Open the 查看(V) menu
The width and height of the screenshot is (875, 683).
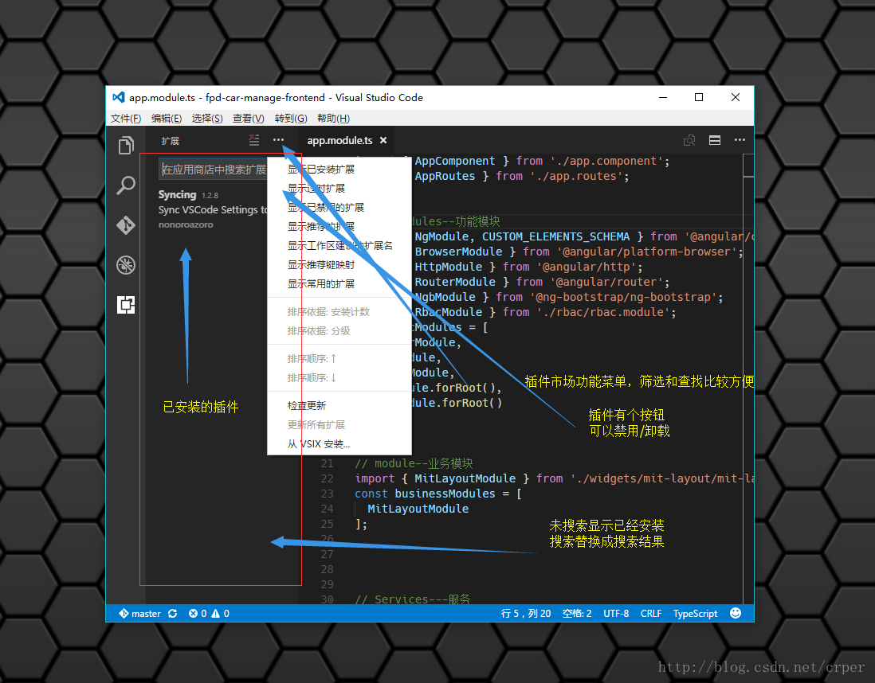coord(249,118)
